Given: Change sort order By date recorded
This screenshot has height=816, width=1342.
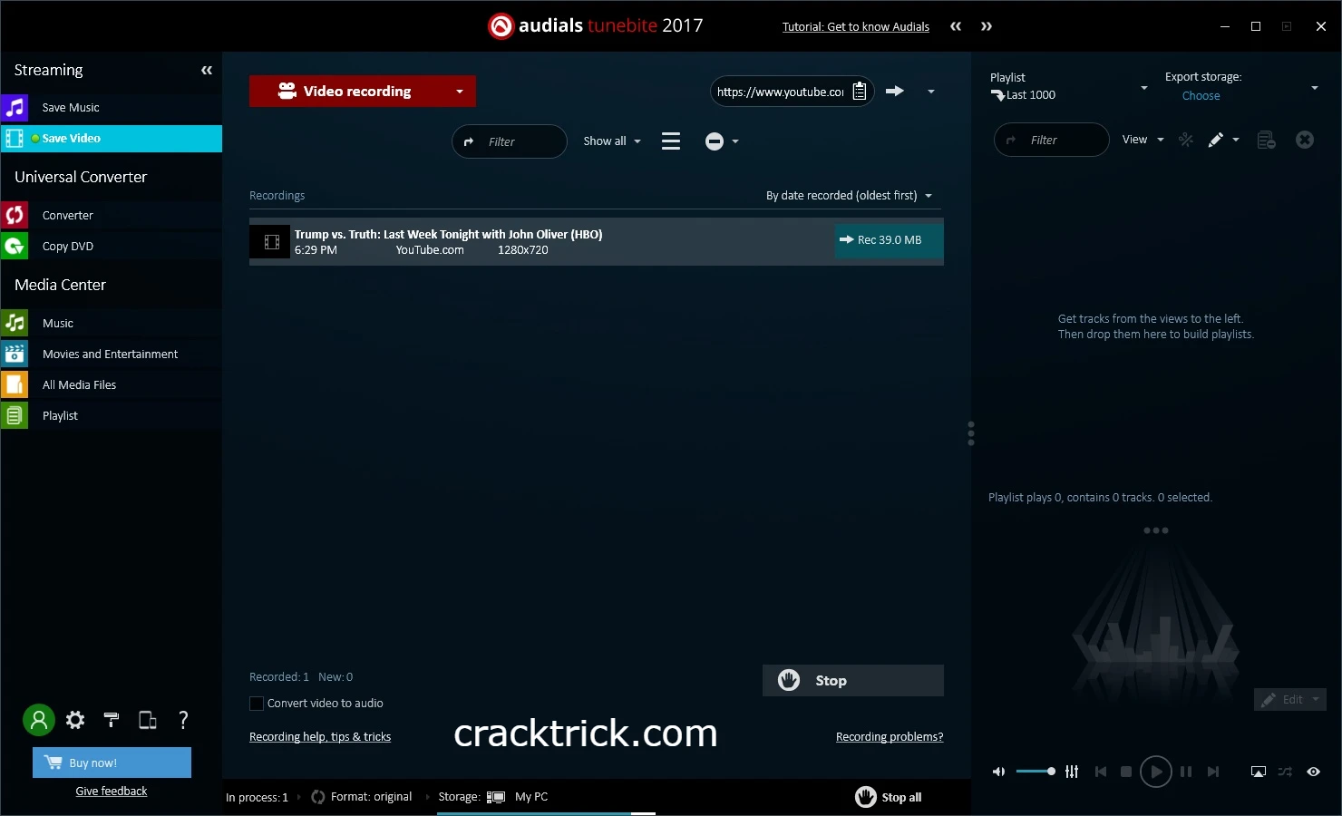Looking at the screenshot, I should coord(849,195).
